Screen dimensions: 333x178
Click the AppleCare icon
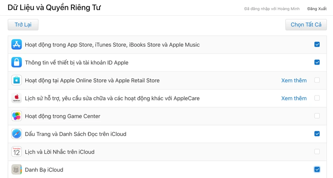click(x=17, y=98)
